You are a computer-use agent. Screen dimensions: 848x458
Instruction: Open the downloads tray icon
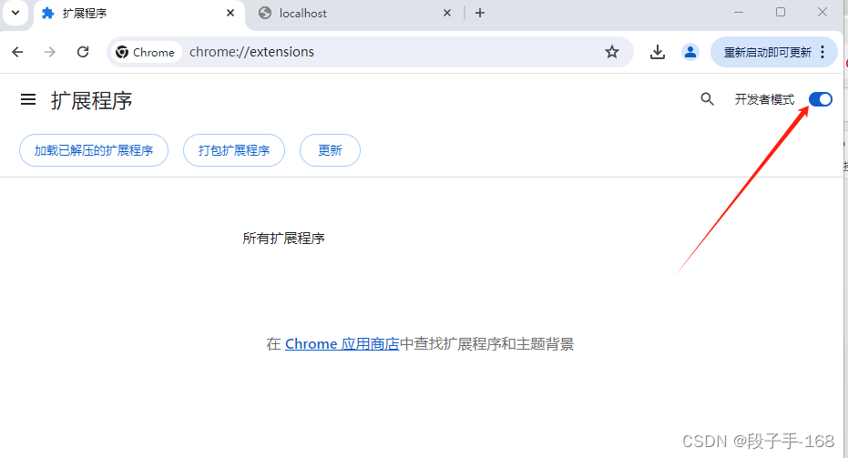[x=658, y=52]
